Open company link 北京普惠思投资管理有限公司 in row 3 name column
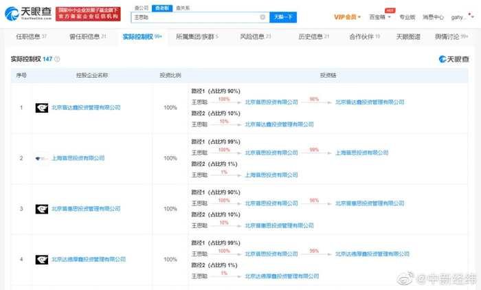 (86, 209)
